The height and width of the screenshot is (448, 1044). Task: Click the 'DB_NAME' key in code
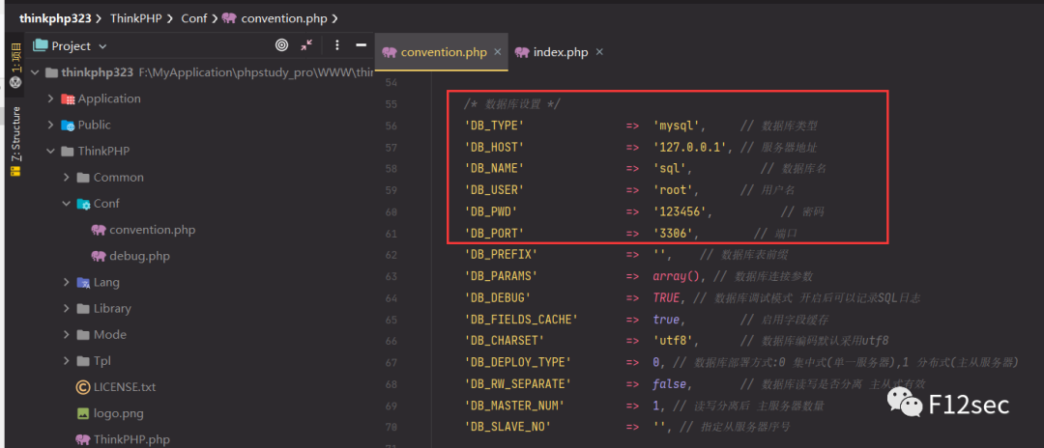[x=495, y=169]
